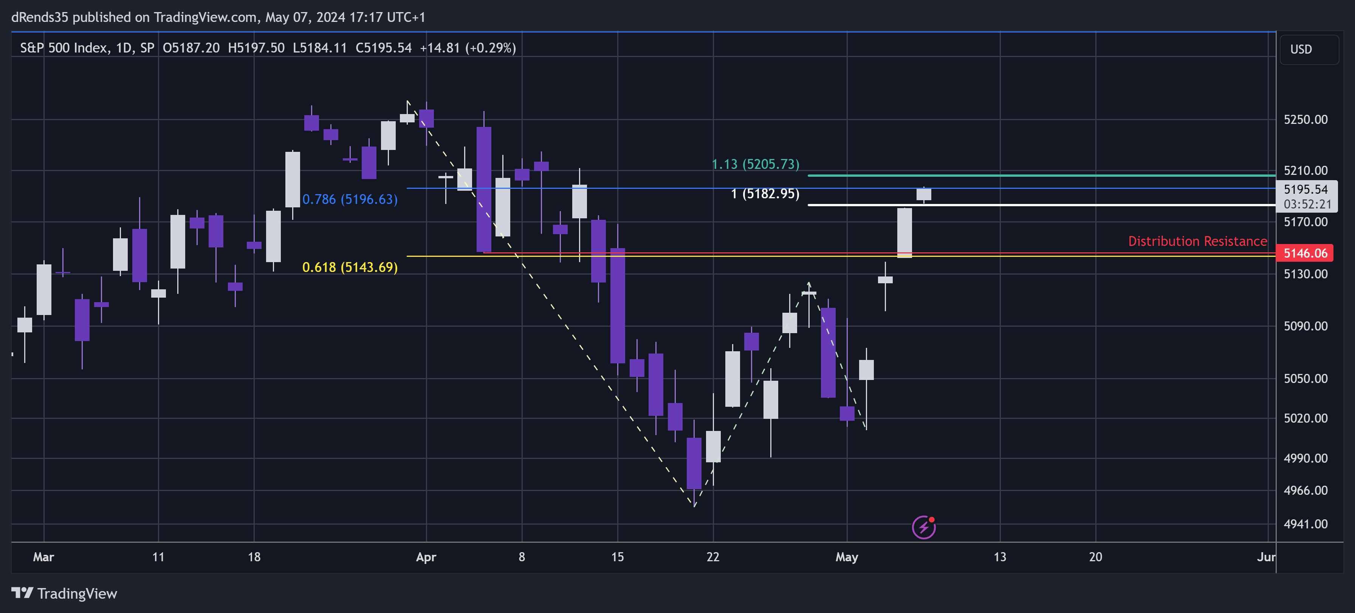
Task: Click the L5184.11 low value
Action: click(320, 48)
